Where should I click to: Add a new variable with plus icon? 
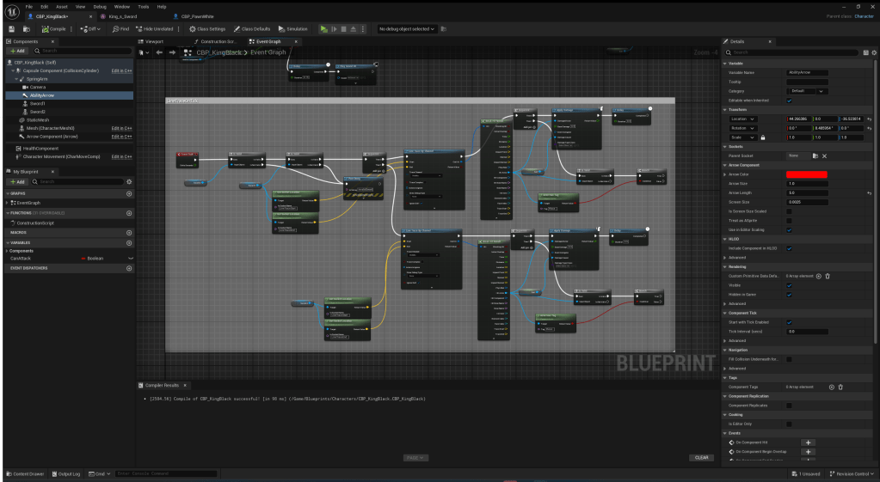pos(129,241)
